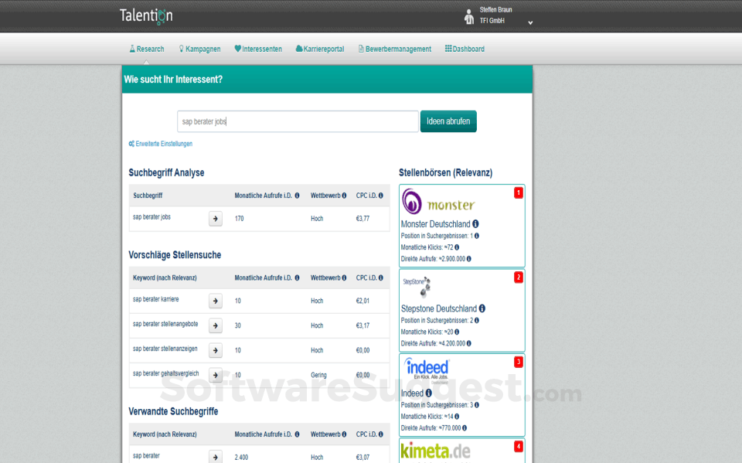742x463 pixels.
Task: Click inside the keyword search field
Action: click(x=298, y=121)
